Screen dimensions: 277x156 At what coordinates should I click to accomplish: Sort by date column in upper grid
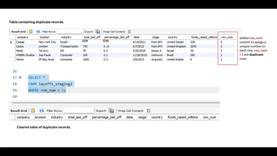pos(136,37)
